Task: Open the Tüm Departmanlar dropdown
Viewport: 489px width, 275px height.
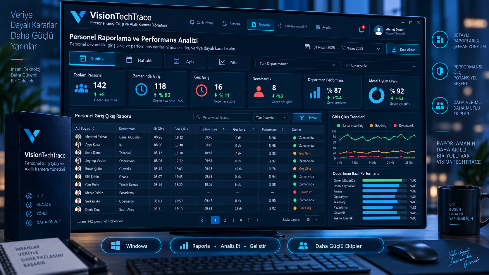Action: 297,64
